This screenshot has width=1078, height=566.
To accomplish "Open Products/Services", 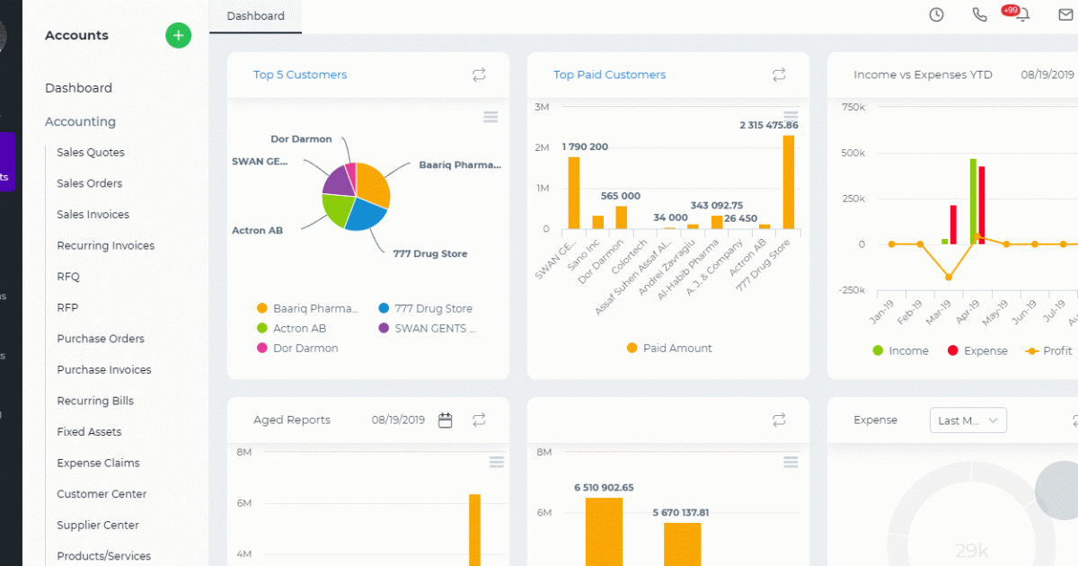I will tap(103, 556).
